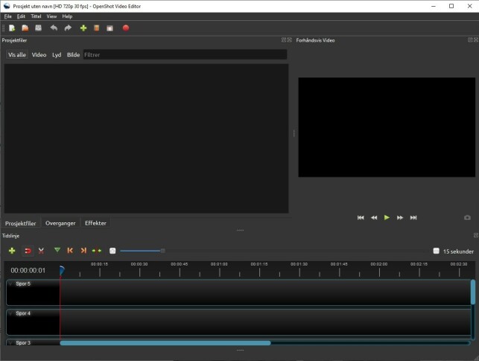Click the fast forward button
The width and height of the screenshot is (479, 361).
coord(400,218)
